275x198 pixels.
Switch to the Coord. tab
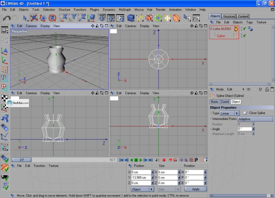[225, 102]
